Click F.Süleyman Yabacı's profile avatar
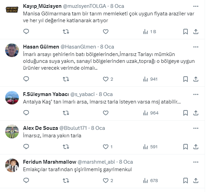 coord(12,97)
